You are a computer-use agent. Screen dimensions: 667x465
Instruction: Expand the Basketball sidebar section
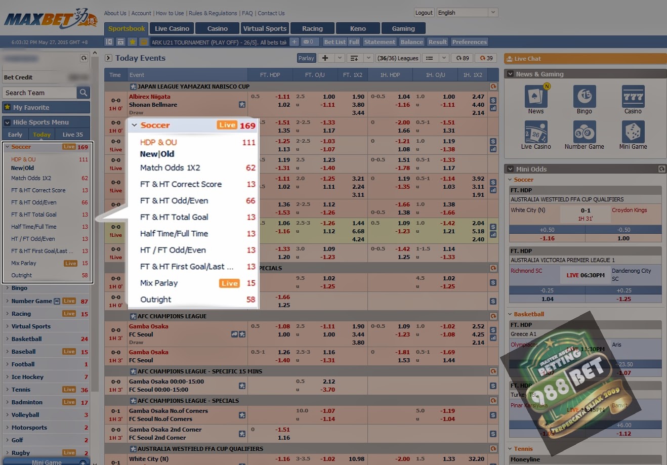(26, 339)
